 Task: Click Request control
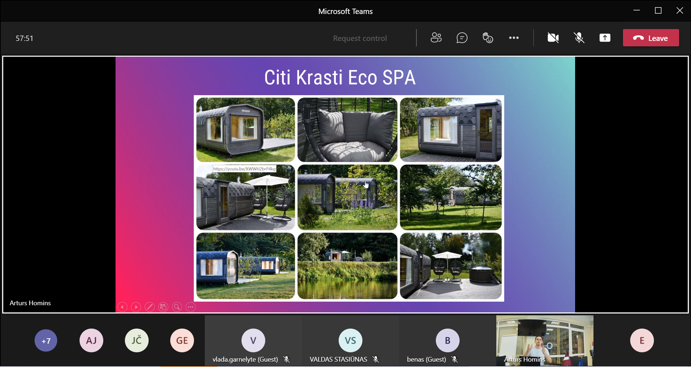pyautogui.click(x=360, y=38)
